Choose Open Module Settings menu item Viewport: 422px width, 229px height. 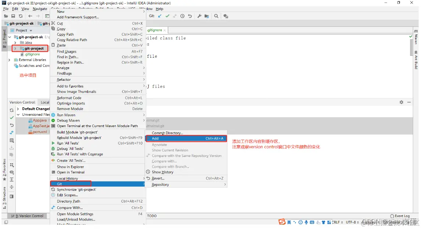click(x=98, y=214)
